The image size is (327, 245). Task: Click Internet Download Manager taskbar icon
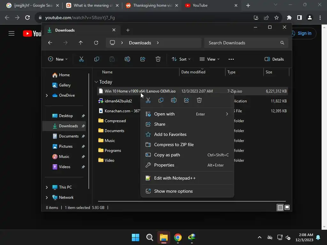(x=192, y=237)
